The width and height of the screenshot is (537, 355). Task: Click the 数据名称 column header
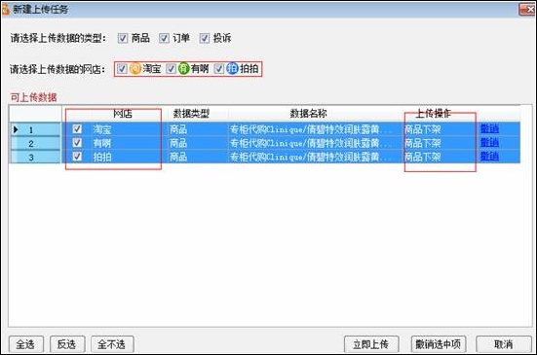(x=308, y=114)
